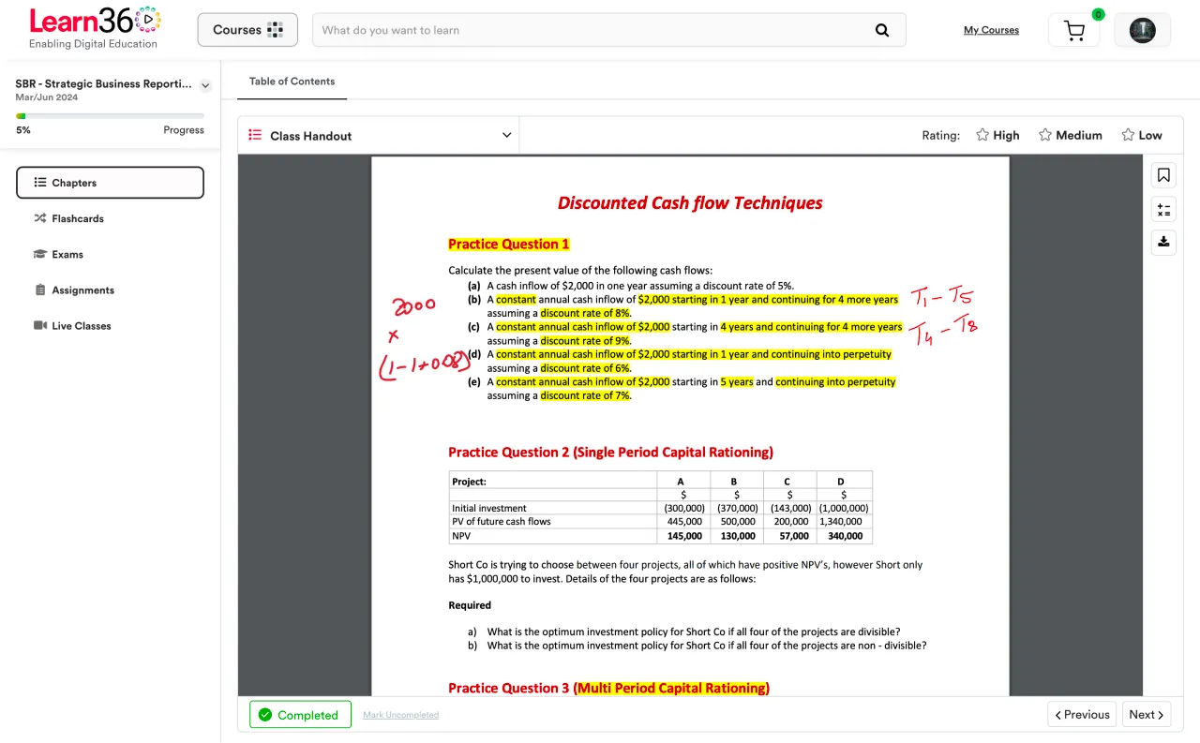Click the 'Initial investment' table row label
The height and width of the screenshot is (743, 1200).
click(x=489, y=508)
